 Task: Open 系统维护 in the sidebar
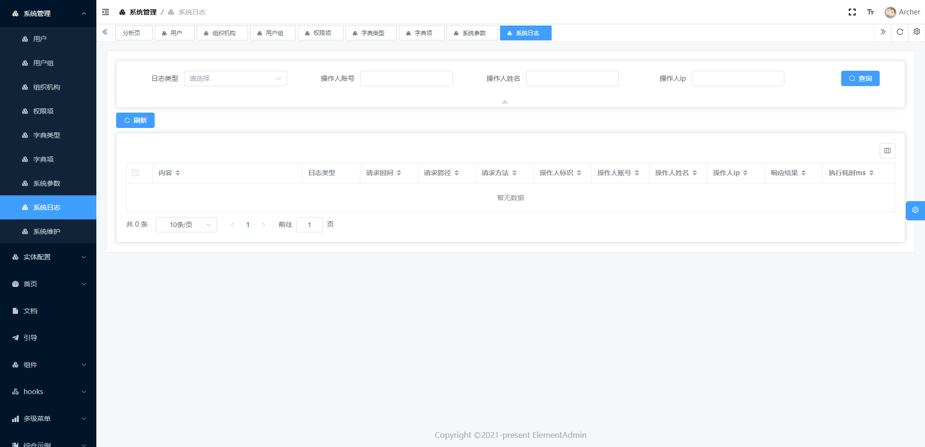click(x=48, y=231)
